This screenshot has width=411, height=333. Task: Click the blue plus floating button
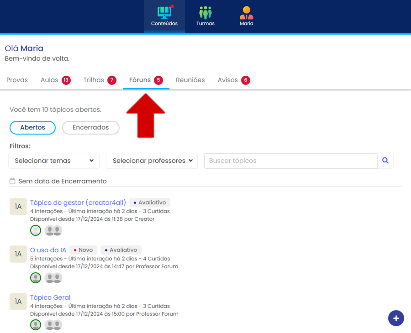coord(396,318)
